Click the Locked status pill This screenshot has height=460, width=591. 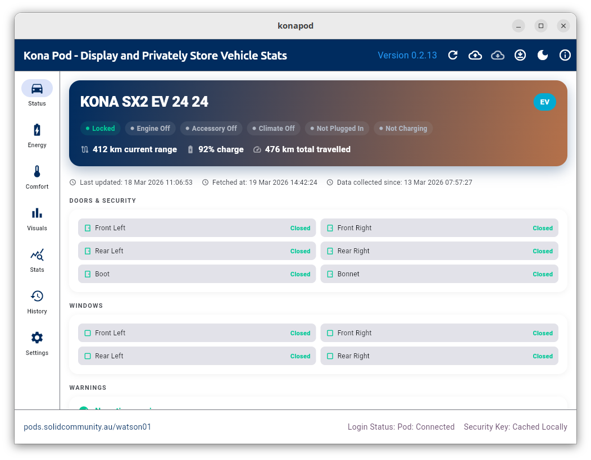coord(101,128)
